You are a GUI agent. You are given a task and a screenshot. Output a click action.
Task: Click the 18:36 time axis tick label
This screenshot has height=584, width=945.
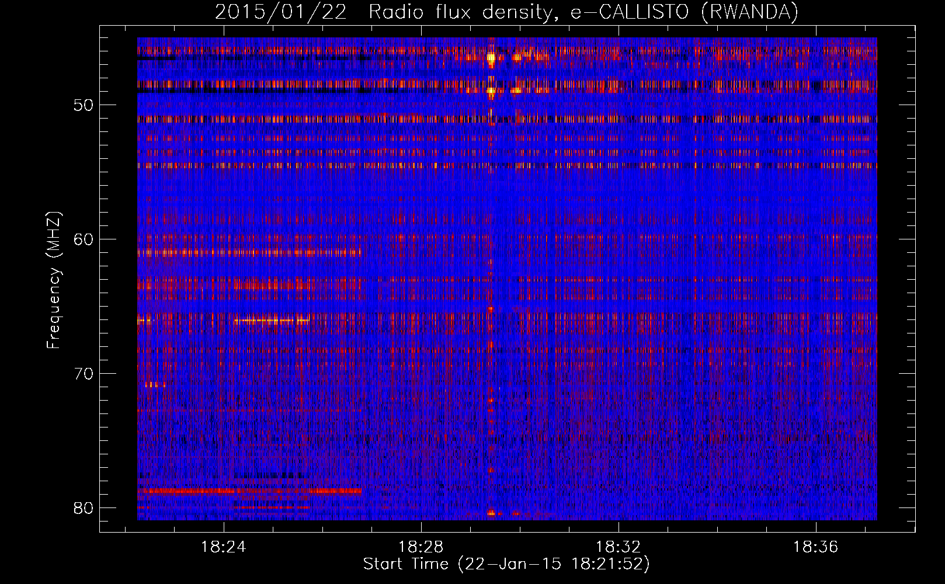pyautogui.click(x=816, y=547)
